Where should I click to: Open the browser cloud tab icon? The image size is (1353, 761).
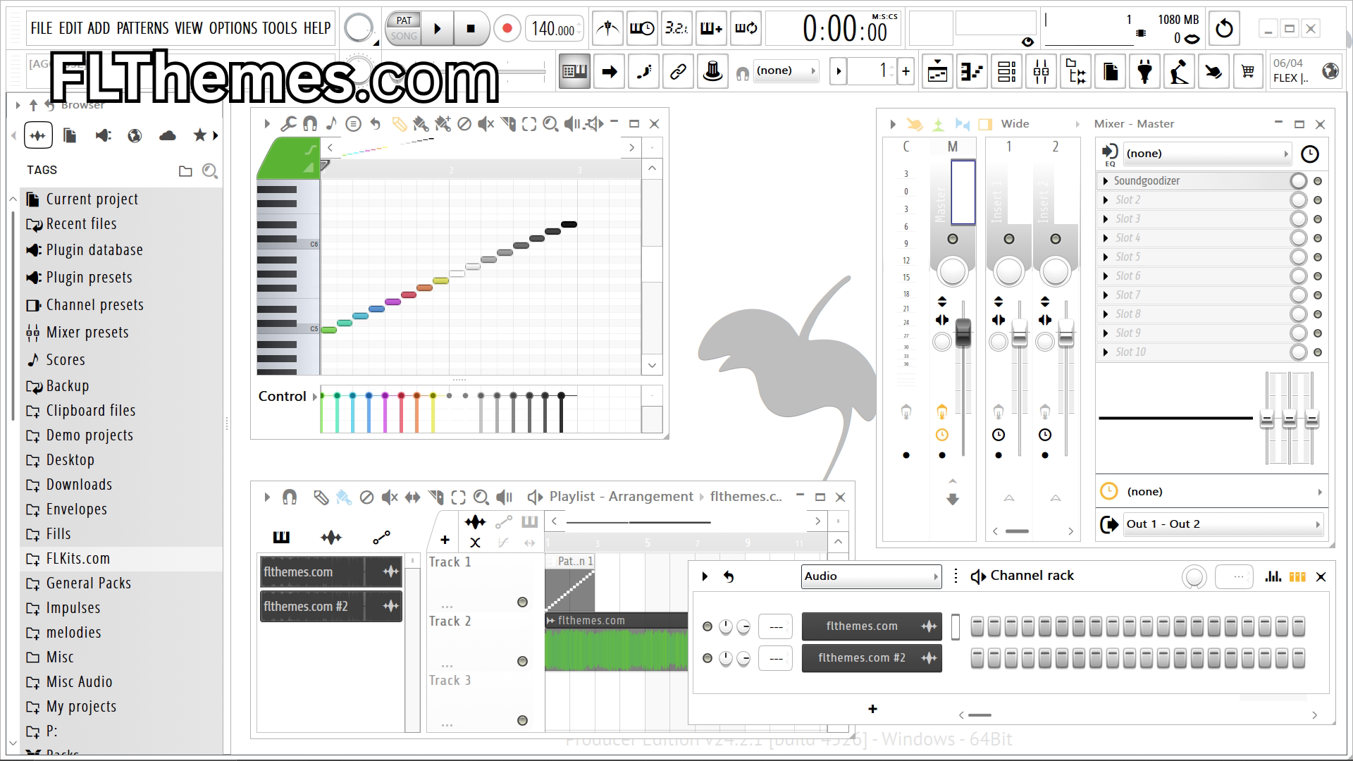[x=168, y=135]
